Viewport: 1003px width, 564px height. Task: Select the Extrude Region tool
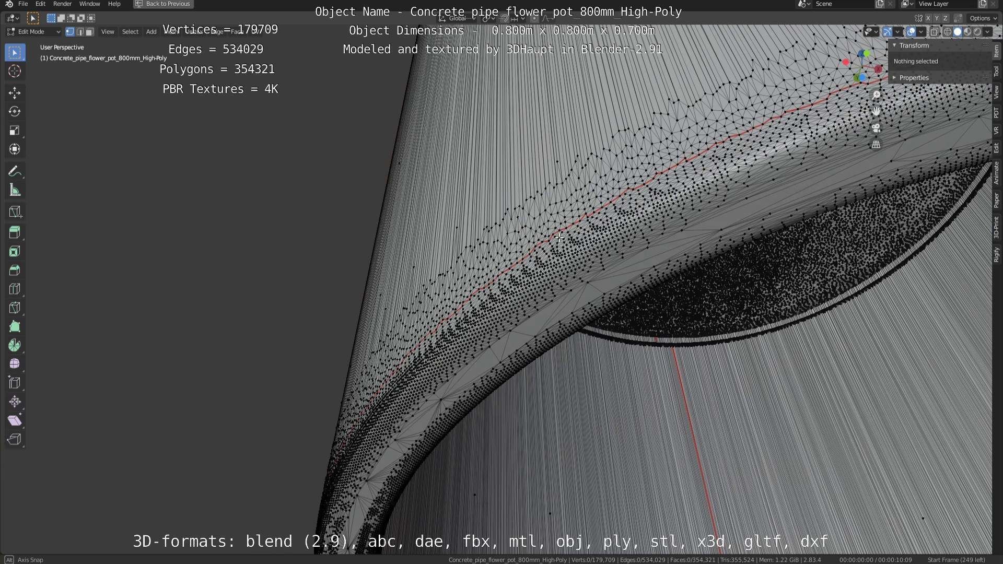[x=15, y=232]
